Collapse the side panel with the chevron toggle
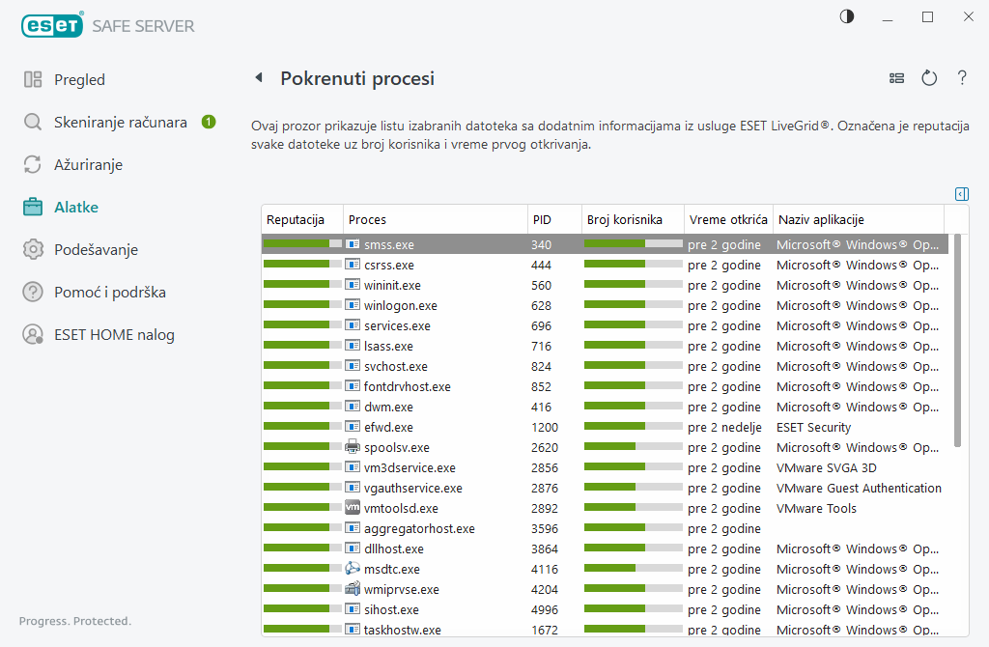 pyautogui.click(x=961, y=193)
